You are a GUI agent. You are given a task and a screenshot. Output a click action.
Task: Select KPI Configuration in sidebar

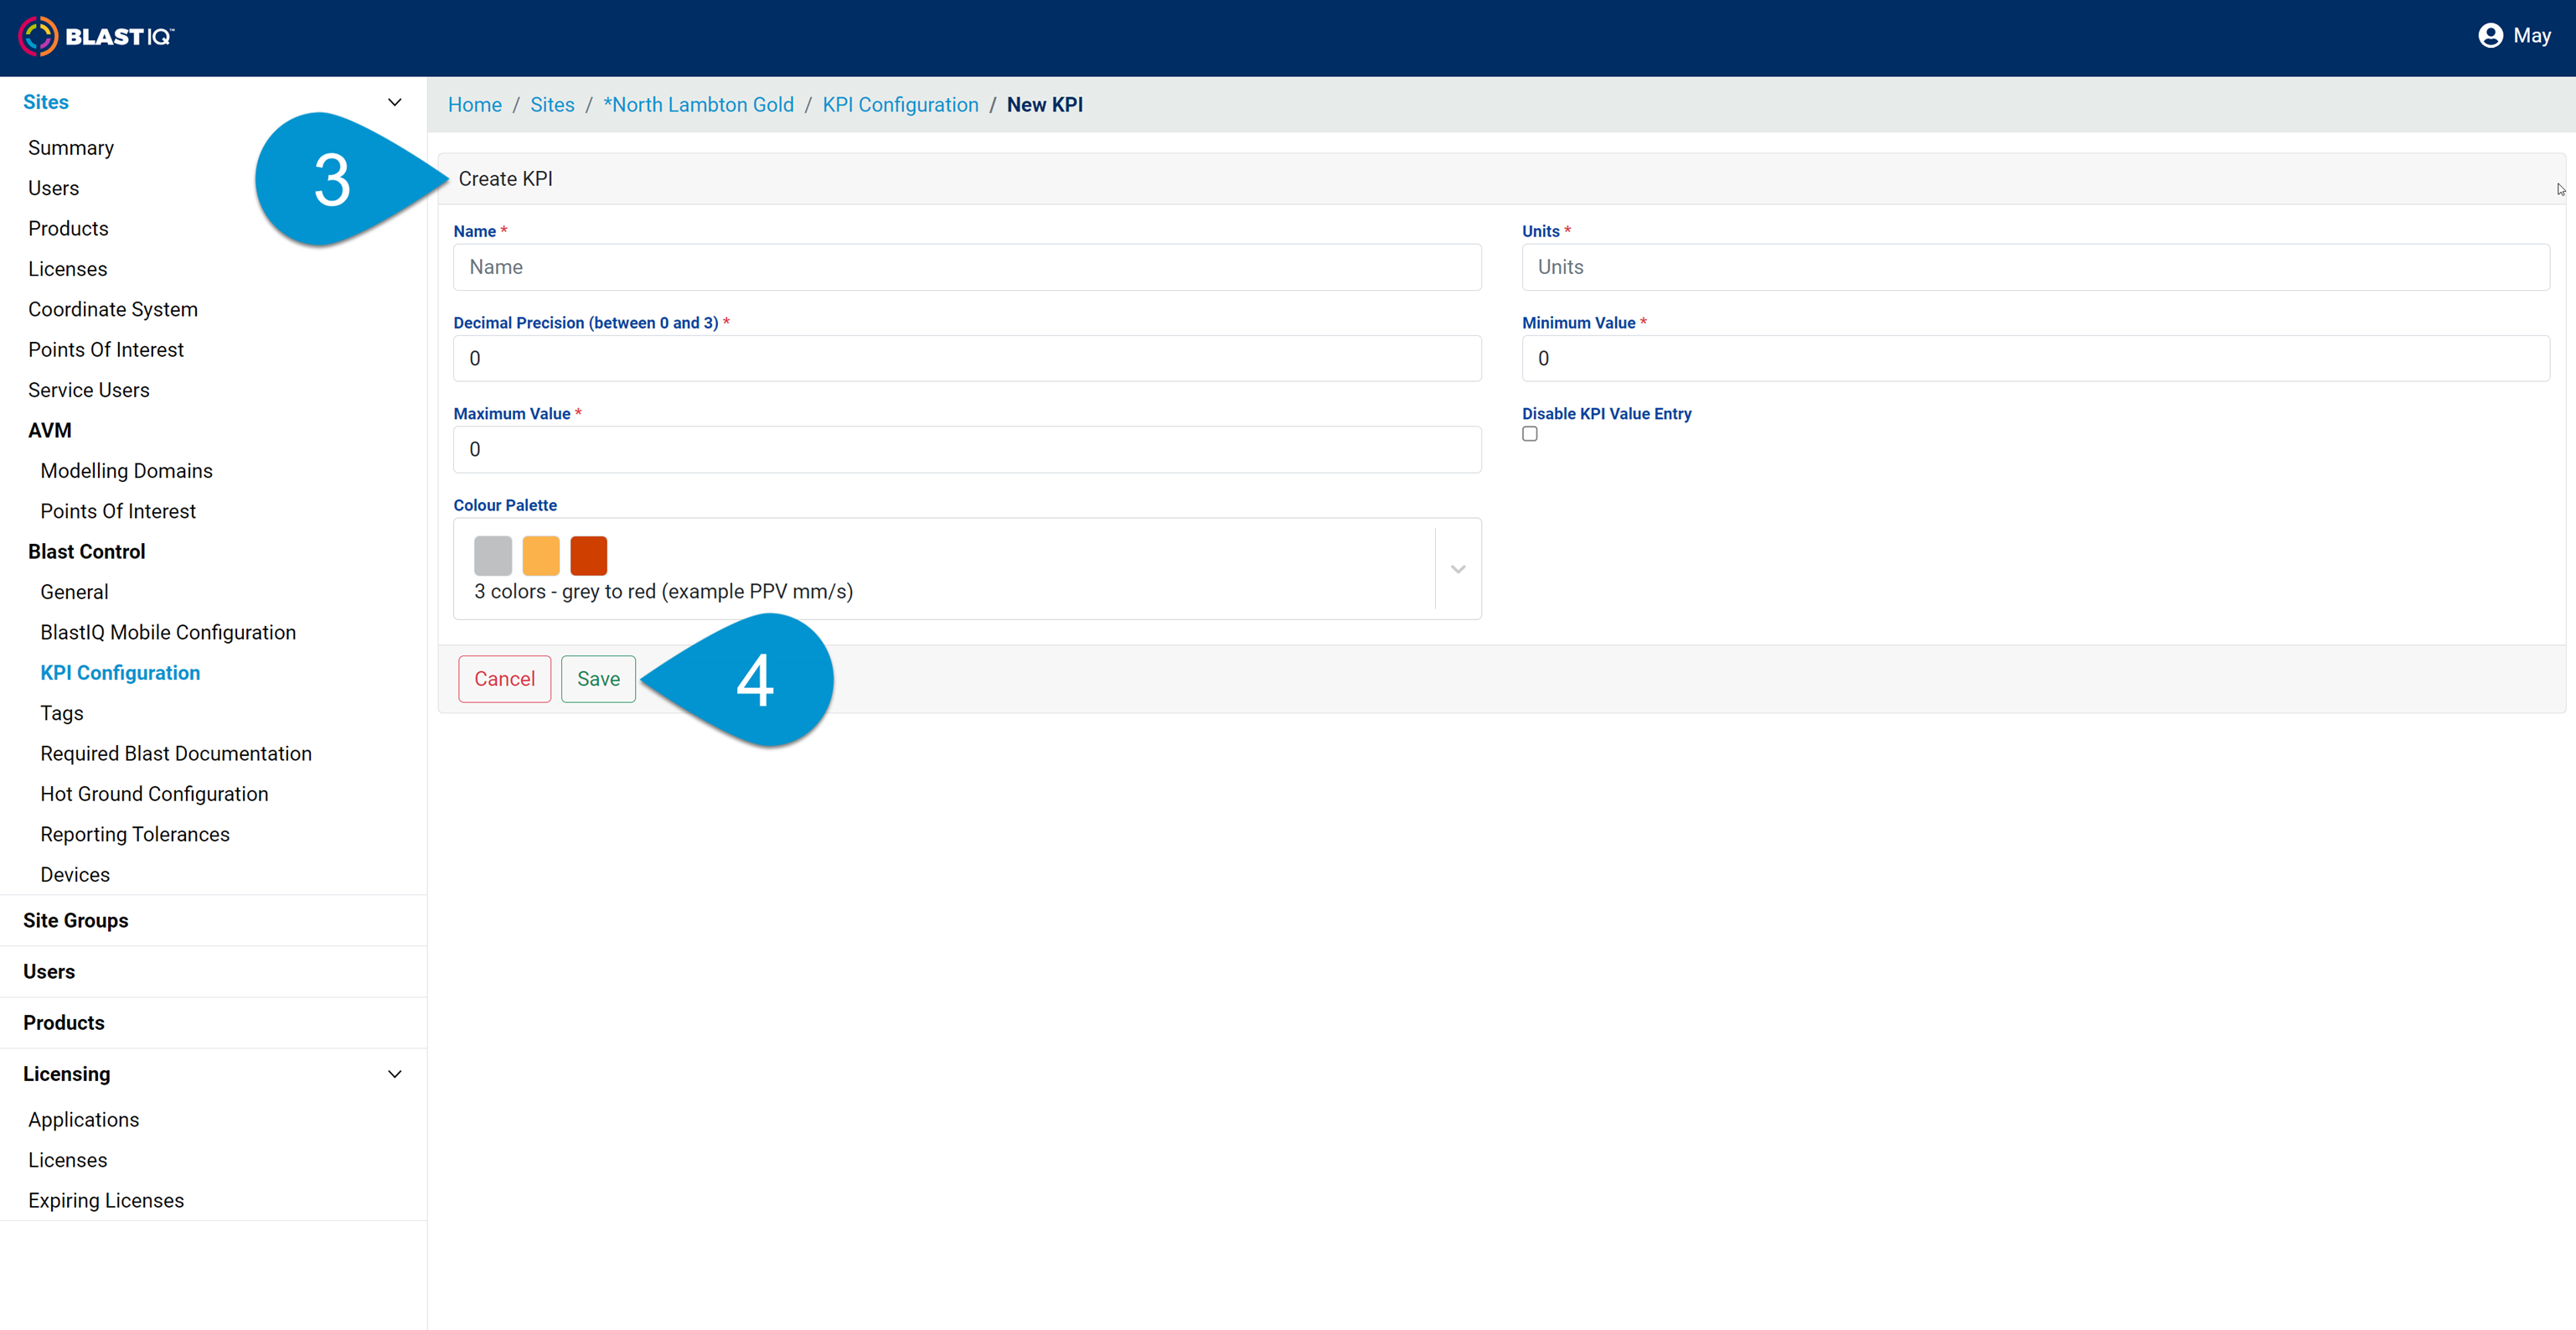(x=120, y=674)
